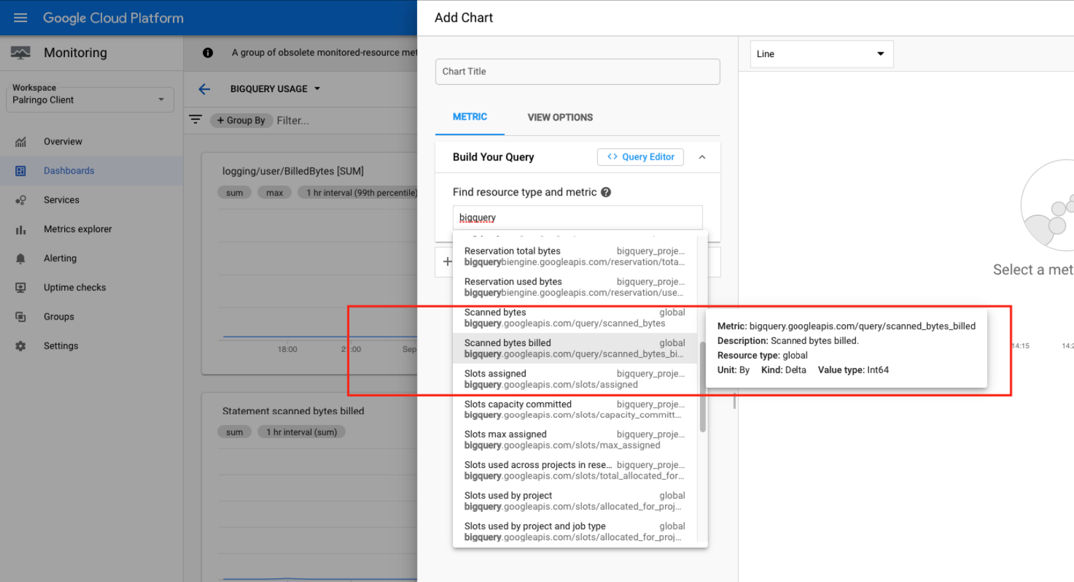
Task: Click the plus icon below the query panel
Action: [447, 262]
